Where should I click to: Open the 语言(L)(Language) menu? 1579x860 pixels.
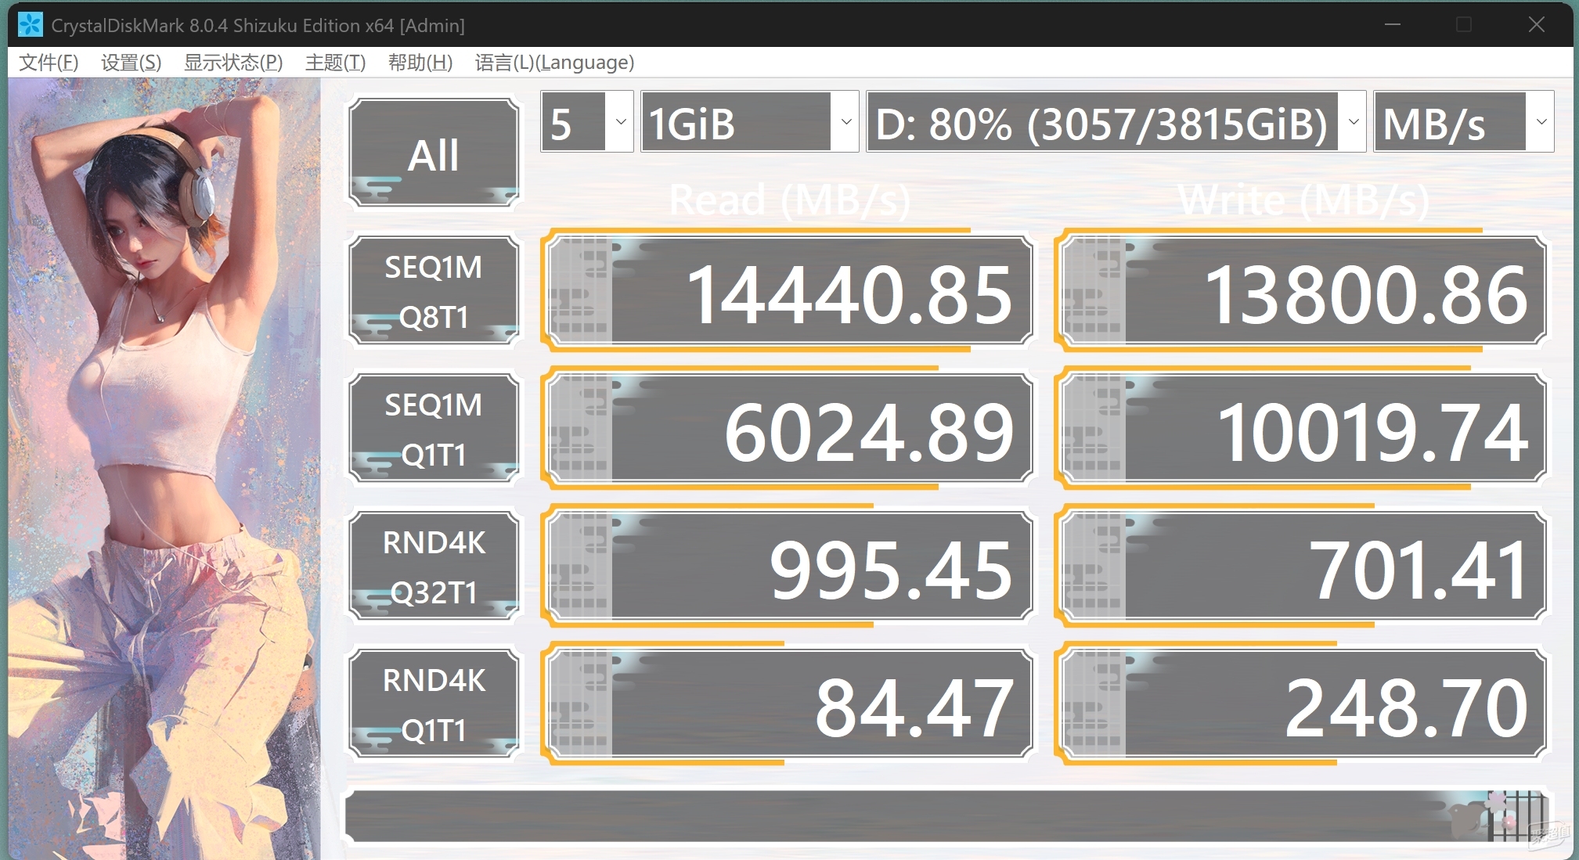[x=554, y=63]
